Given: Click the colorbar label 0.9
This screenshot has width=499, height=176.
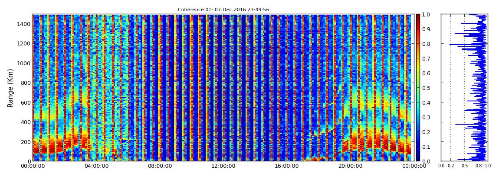Looking at the screenshot, I should [x=427, y=29].
